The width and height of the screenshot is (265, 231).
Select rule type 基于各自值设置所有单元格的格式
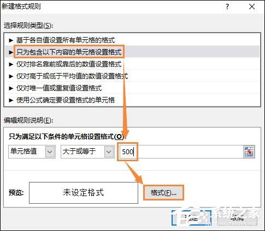[132, 40]
